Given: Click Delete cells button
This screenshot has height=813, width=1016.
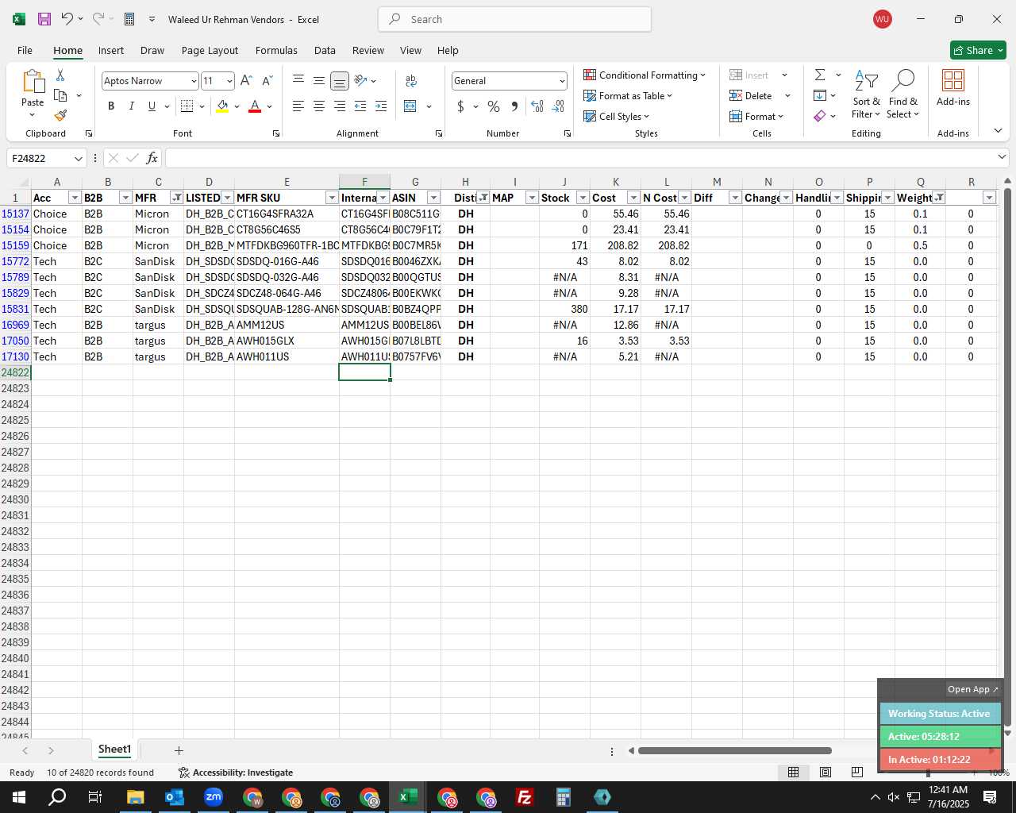Looking at the screenshot, I should pyautogui.click(x=751, y=95).
